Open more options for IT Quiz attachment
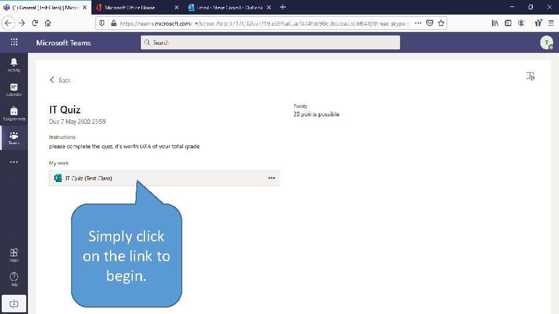Screen dimensions: 559x314 coord(271,178)
